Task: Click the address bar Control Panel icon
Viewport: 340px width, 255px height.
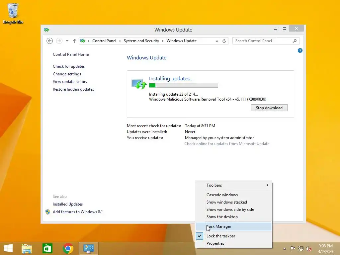Action: pyautogui.click(x=83, y=41)
